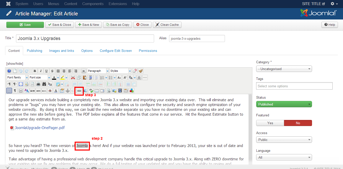Click the Clean Cache button
Screen dimensions: 343x169
click(167, 25)
